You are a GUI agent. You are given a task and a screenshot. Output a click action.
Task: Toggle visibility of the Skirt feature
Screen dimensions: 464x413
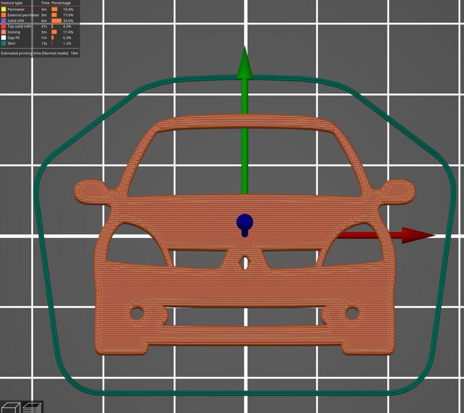click(11, 43)
